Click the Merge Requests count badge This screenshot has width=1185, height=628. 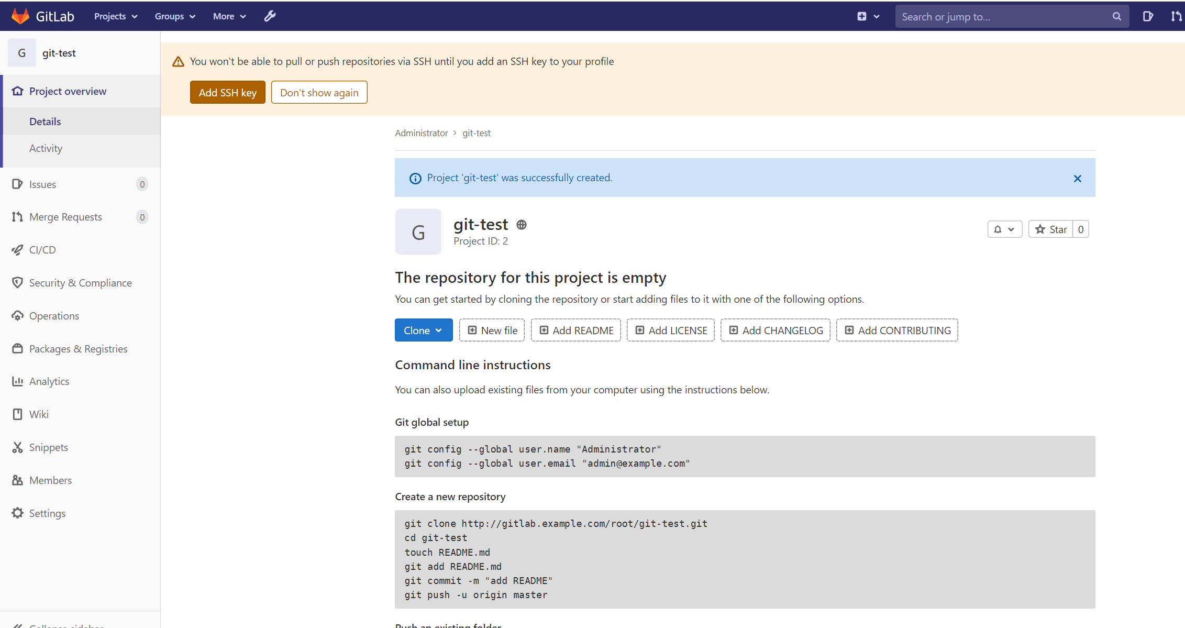point(142,217)
